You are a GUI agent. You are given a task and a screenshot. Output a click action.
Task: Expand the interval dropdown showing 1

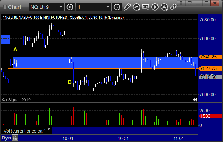pyautogui.click(x=94, y=7)
